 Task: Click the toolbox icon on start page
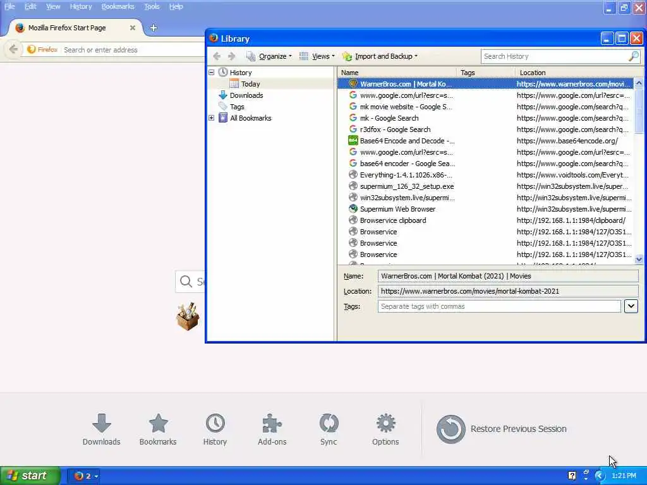click(x=188, y=317)
